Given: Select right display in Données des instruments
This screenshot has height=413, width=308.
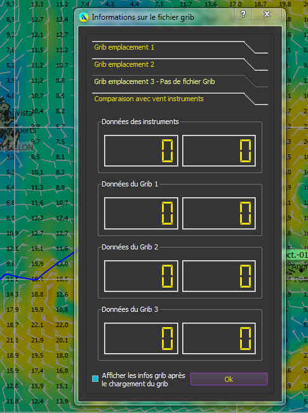Looking at the screenshot, I should coord(219,151).
